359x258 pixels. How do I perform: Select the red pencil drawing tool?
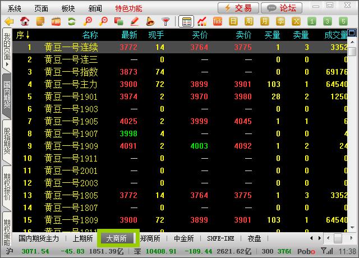[135, 21]
